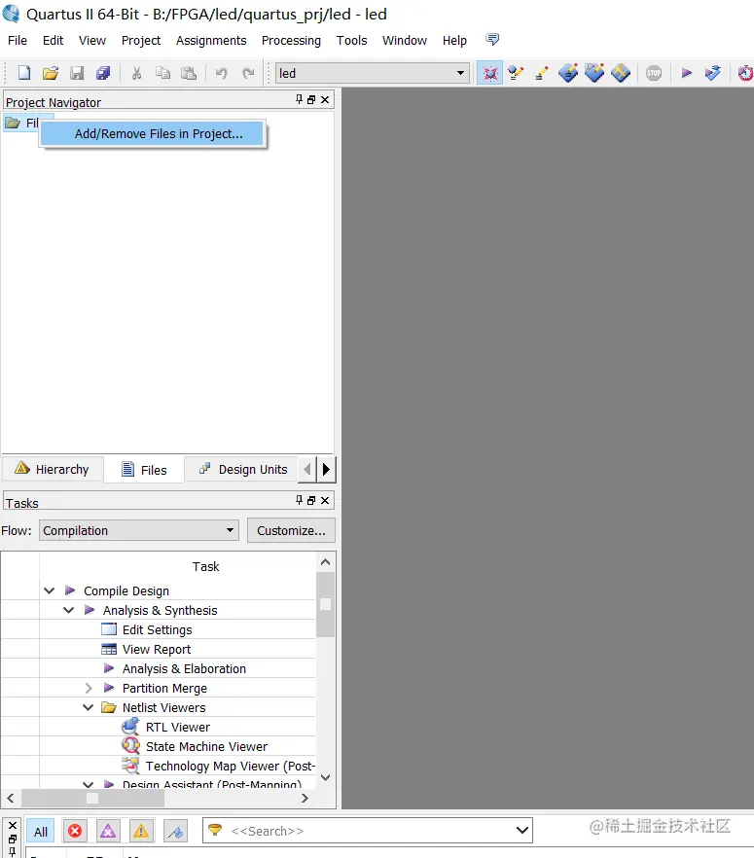This screenshot has width=754, height=858.
Task: Toggle the purple critical warning filter
Action: pos(108,832)
